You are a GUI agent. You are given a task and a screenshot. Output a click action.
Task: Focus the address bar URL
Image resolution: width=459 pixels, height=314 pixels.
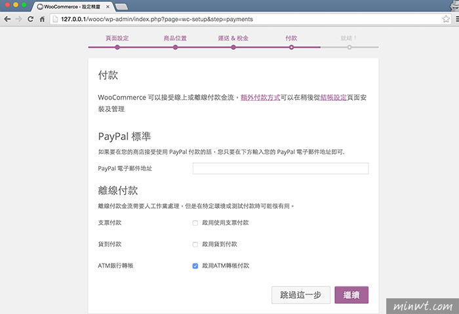pos(157,19)
